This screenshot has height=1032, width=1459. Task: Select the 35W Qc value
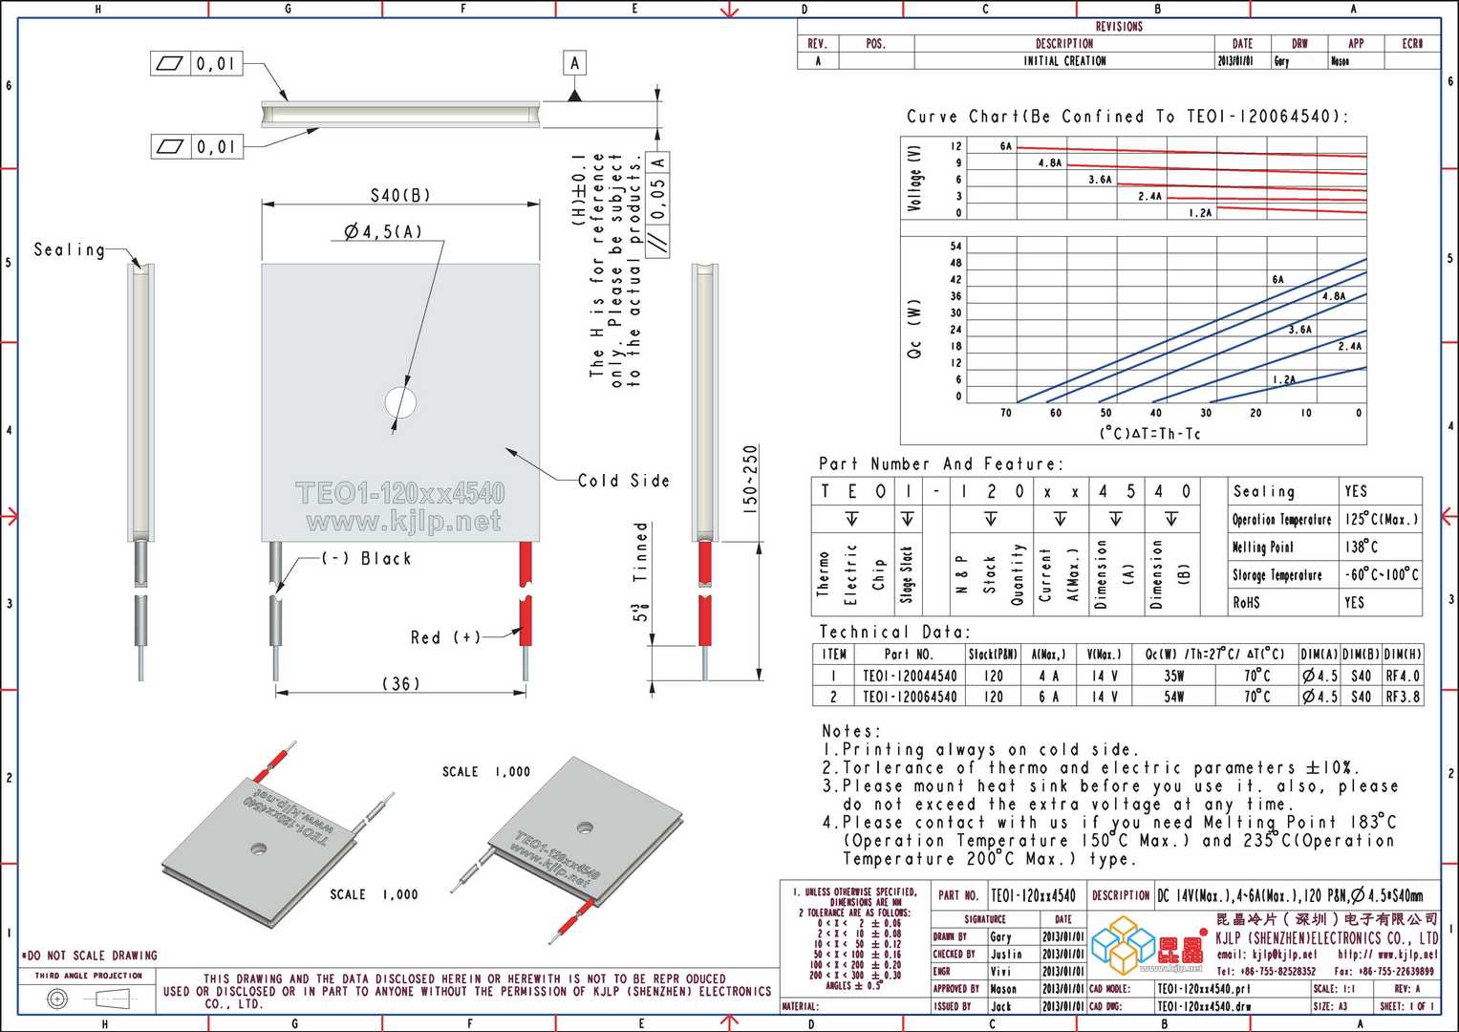[x=1173, y=676]
